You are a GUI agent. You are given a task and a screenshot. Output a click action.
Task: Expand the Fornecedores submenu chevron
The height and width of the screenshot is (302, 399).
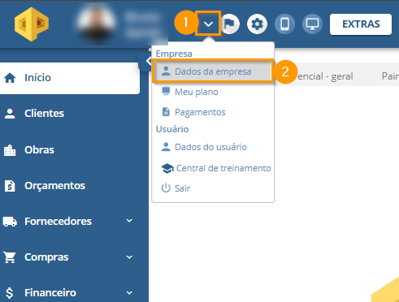(x=129, y=221)
